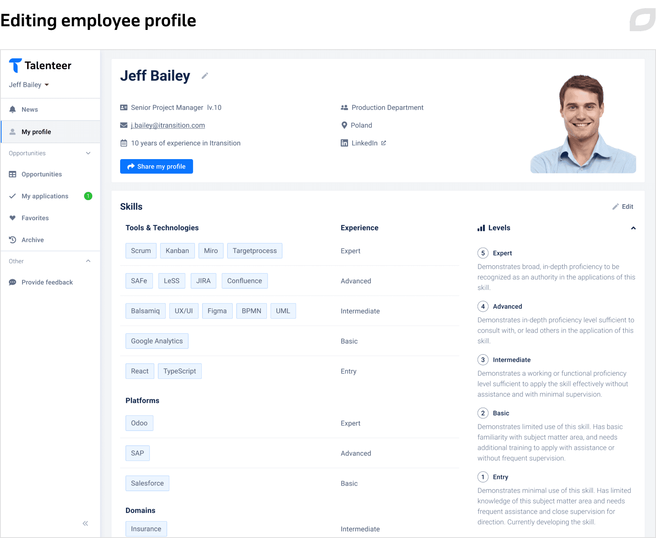This screenshot has width=656, height=538.
Task: Open Archive in the sidebar
Action: pyautogui.click(x=50, y=240)
